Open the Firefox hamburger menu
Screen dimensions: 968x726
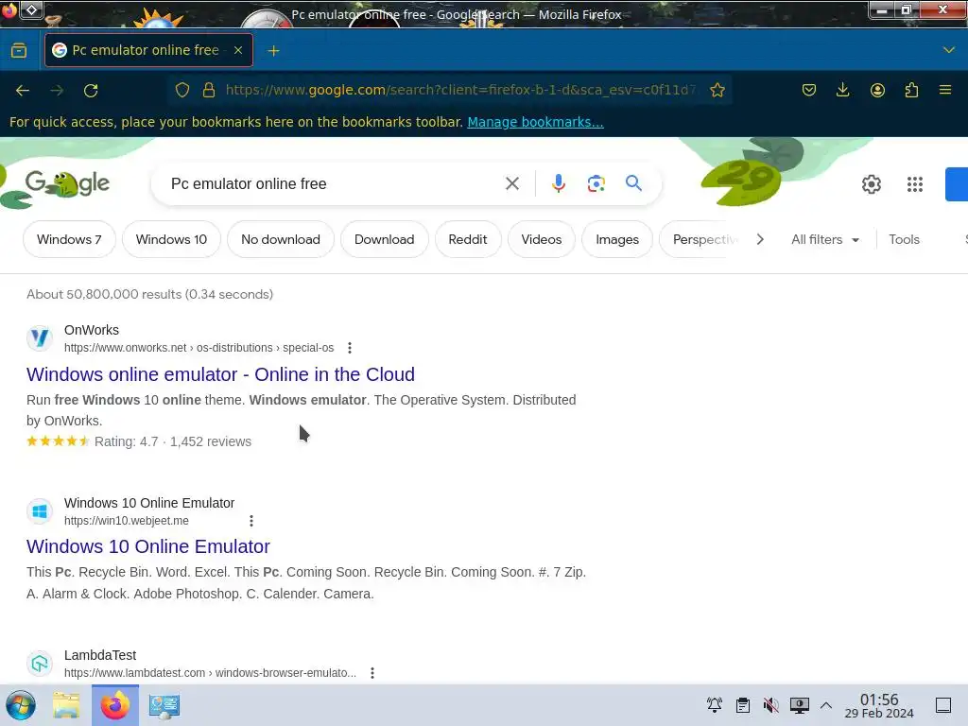[945, 90]
